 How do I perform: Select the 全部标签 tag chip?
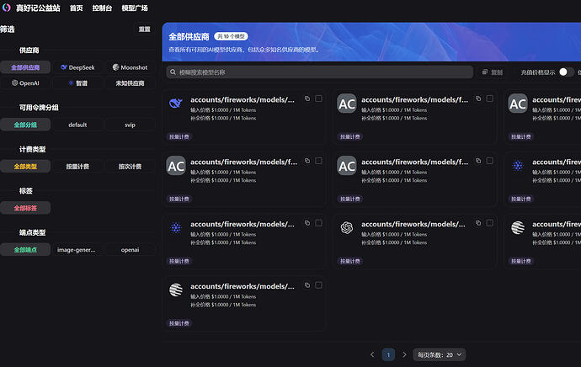25,208
